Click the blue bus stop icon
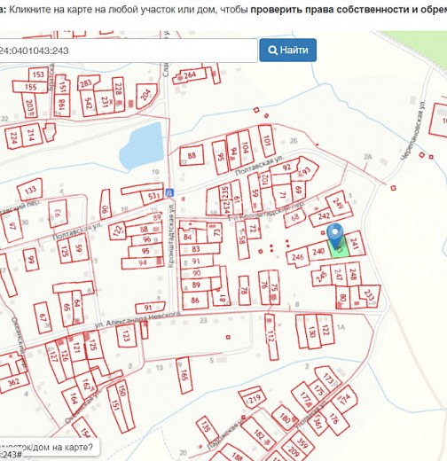This screenshot has width=447, height=461. point(169,193)
